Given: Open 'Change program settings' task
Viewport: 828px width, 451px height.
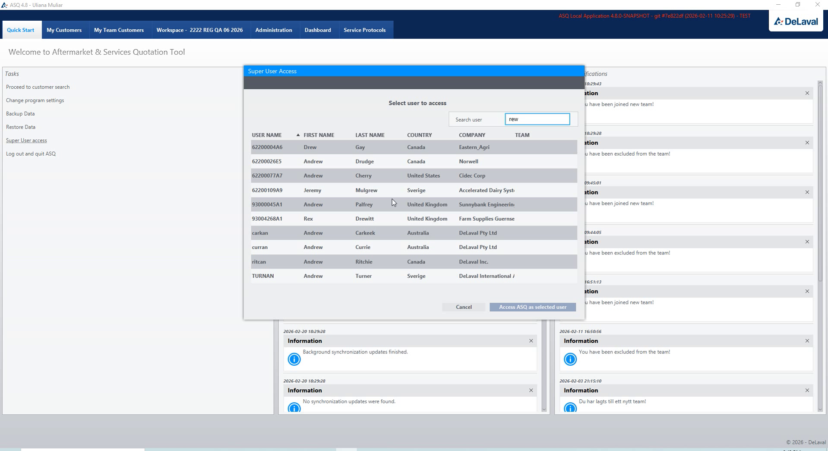Looking at the screenshot, I should [x=35, y=100].
